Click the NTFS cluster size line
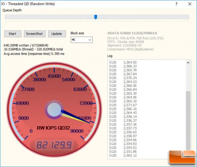 coord(126,42)
